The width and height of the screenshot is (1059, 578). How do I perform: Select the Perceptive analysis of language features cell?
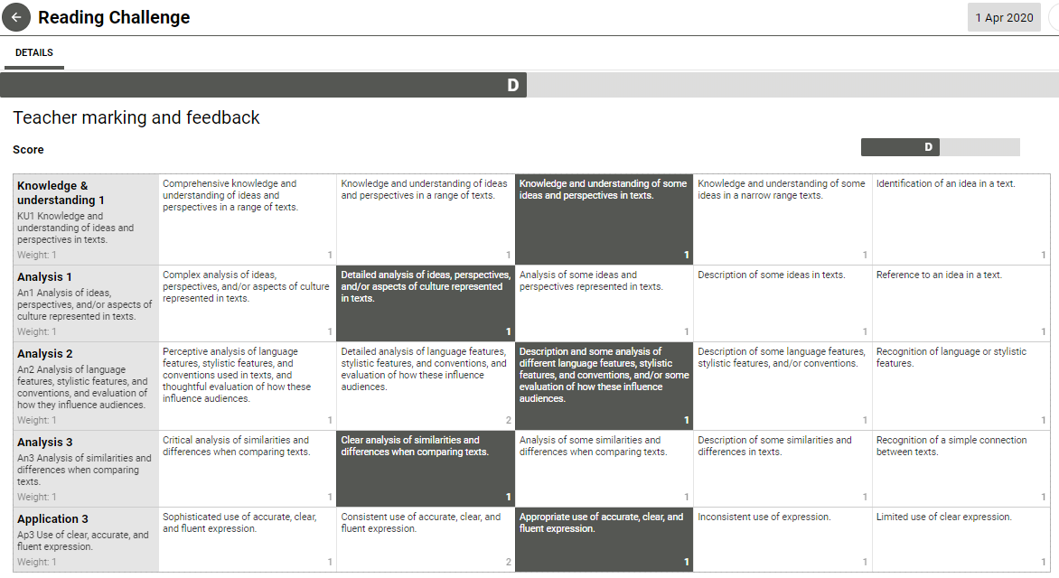coord(246,384)
